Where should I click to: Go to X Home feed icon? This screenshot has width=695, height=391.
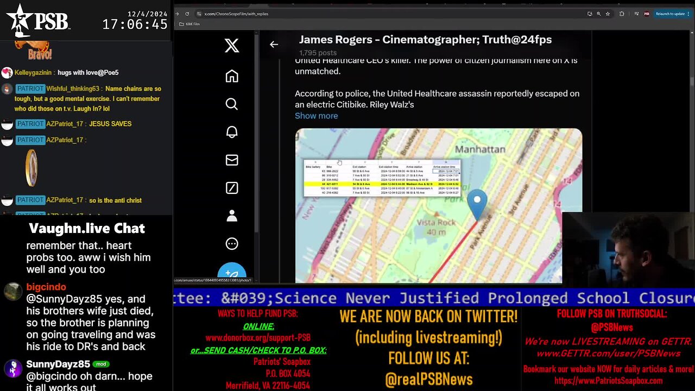click(x=232, y=76)
